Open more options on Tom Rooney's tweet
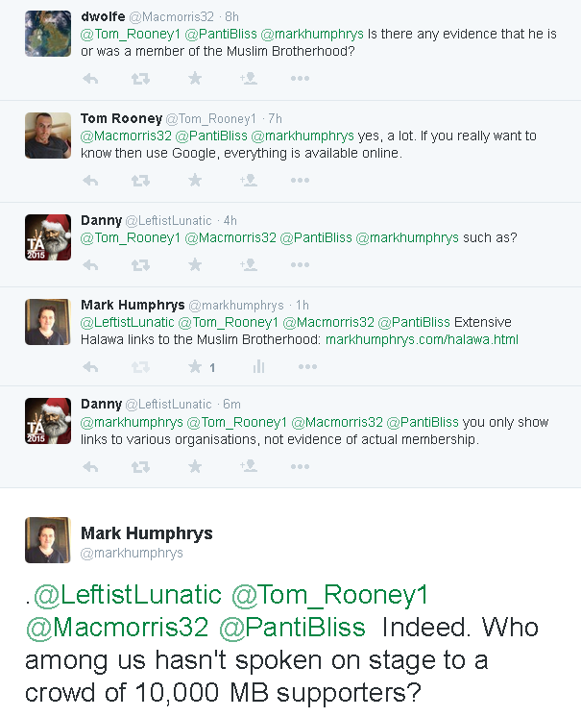581x717 pixels. tap(301, 180)
